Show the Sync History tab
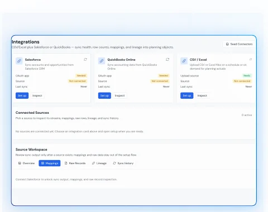268x212 pixels. pyautogui.click(x=123, y=163)
